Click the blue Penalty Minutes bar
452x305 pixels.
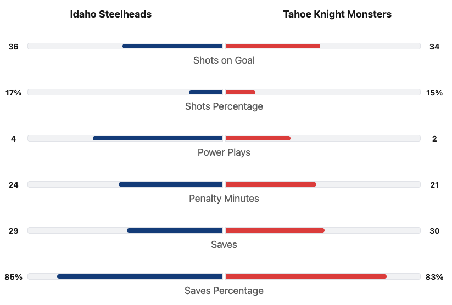coord(170,184)
